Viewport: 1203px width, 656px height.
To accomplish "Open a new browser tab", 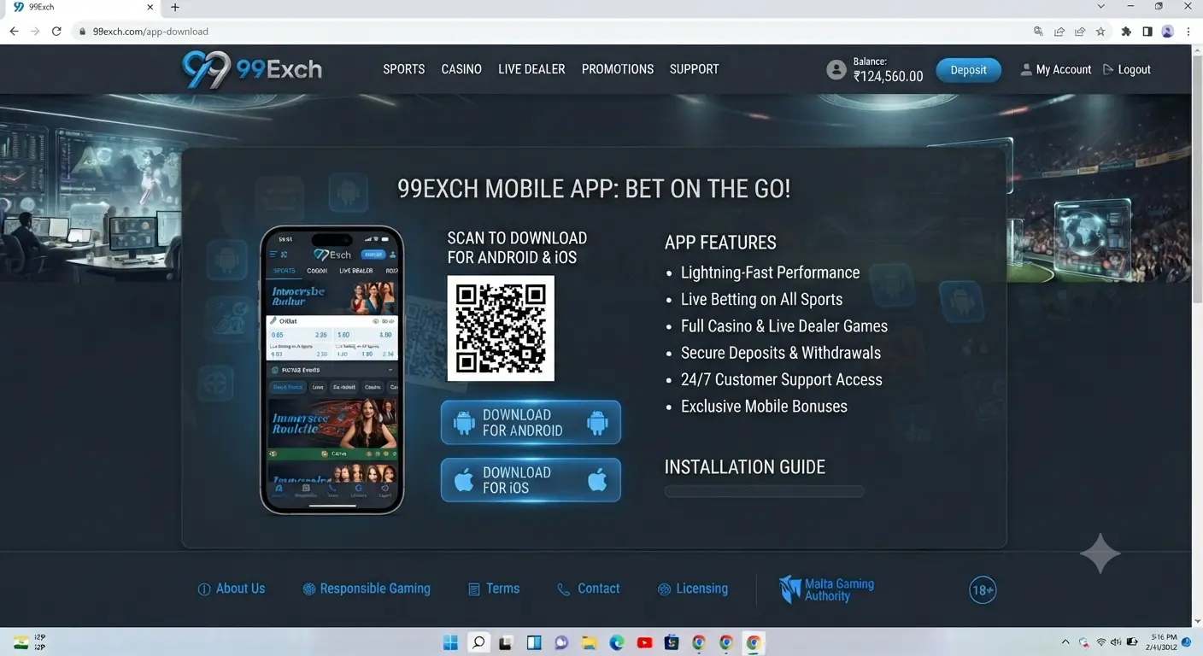I will click(x=175, y=8).
